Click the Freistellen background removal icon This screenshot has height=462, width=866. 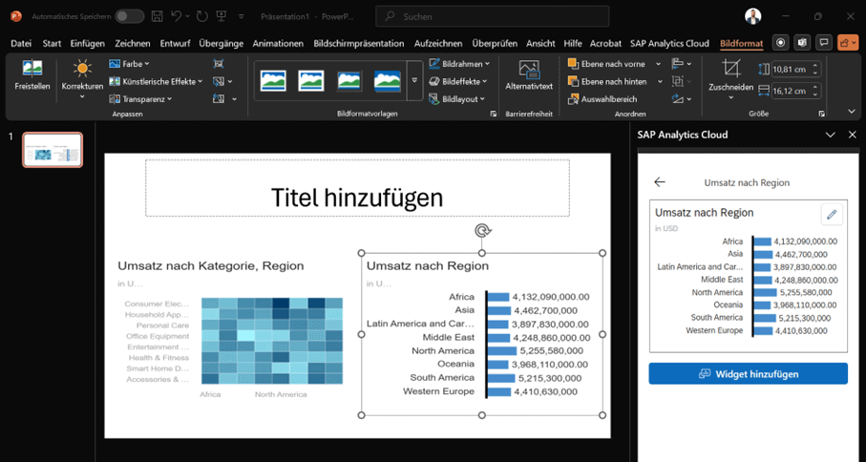pyautogui.click(x=32, y=74)
